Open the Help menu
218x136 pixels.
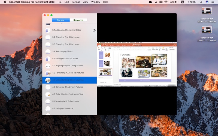click(x=106, y=2)
